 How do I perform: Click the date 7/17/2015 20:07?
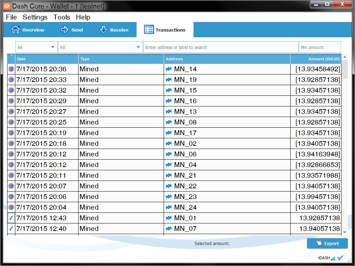[x=41, y=186]
